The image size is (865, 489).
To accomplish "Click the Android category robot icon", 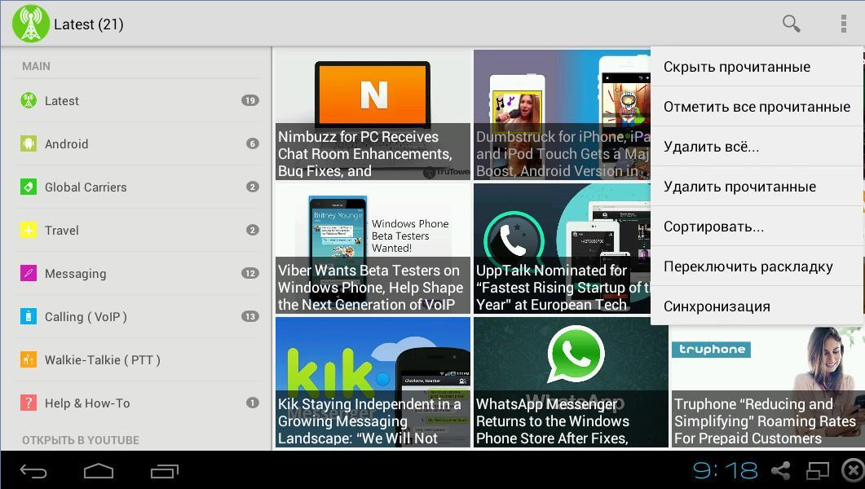I will pyautogui.click(x=29, y=143).
